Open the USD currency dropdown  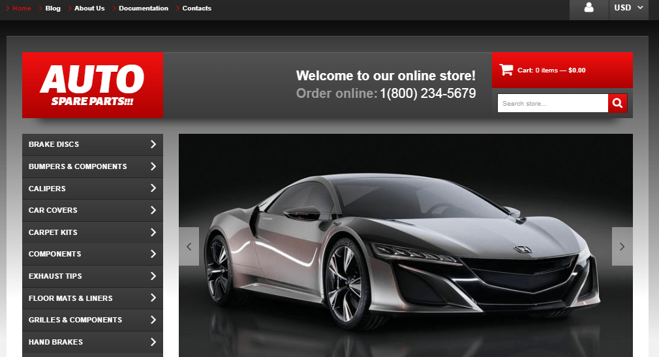628,8
